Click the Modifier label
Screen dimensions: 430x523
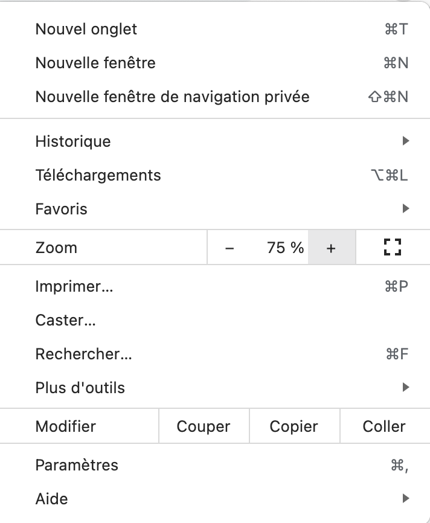tap(66, 426)
